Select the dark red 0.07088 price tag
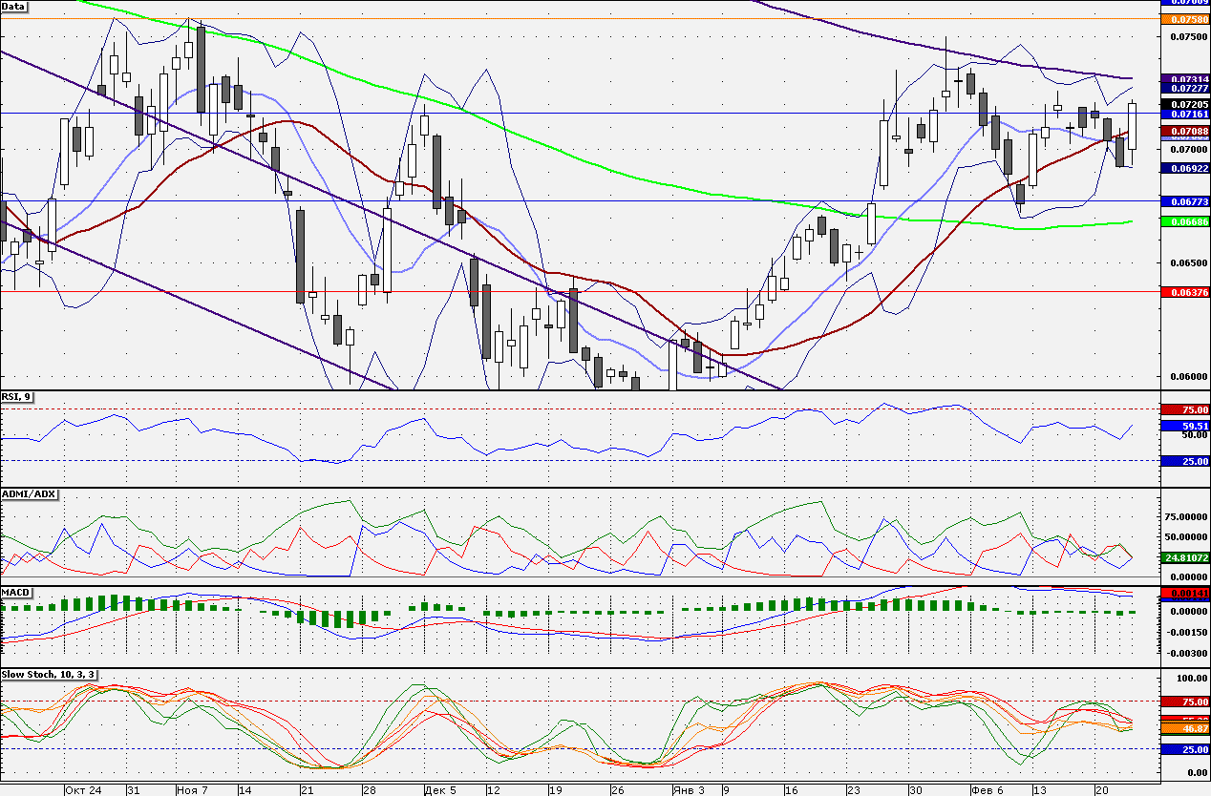 tap(1184, 130)
